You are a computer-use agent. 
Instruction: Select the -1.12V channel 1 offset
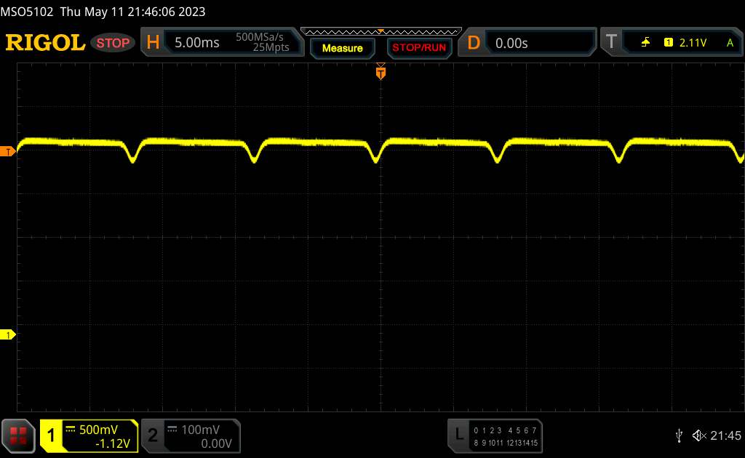pyautogui.click(x=113, y=443)
